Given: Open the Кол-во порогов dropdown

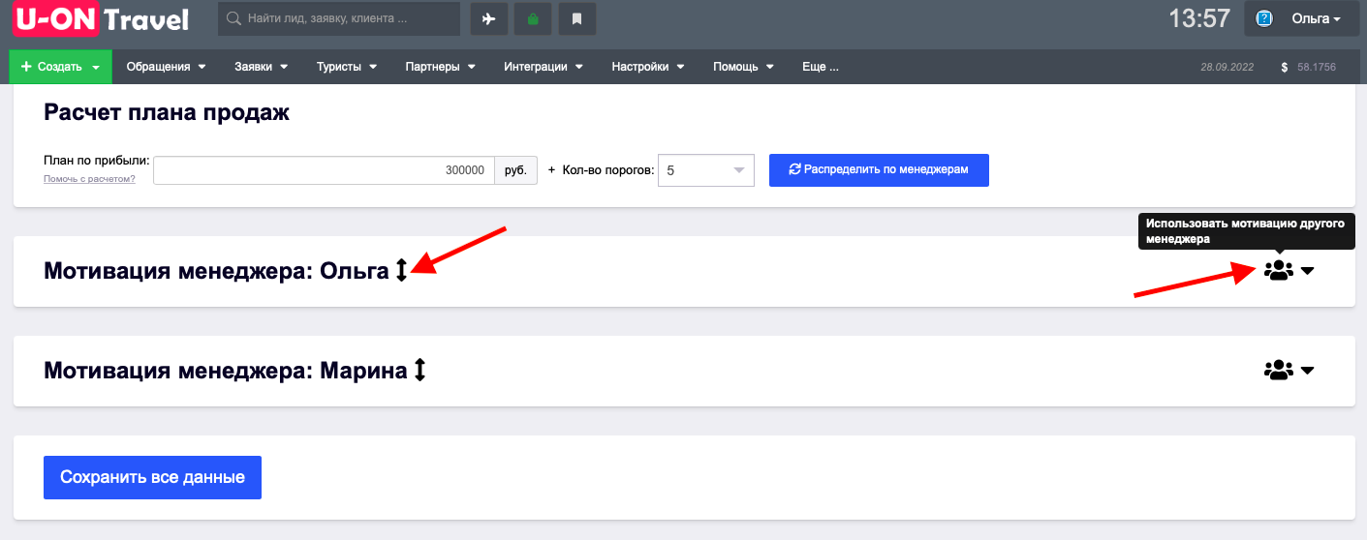Looking at the screenshot, I should tap(706, 170).
